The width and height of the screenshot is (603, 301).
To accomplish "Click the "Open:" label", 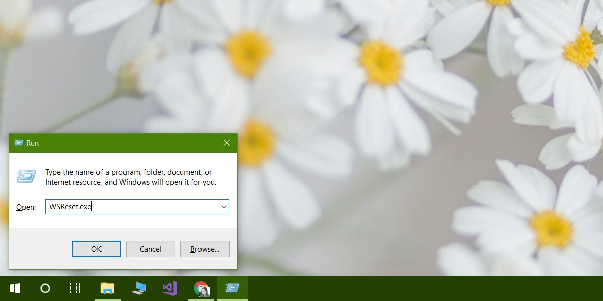I will pyautogui.click(x=26, y=207).
